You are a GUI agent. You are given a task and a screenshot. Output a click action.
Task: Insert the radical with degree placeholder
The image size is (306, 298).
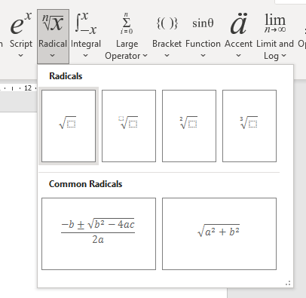click(129, 126)
